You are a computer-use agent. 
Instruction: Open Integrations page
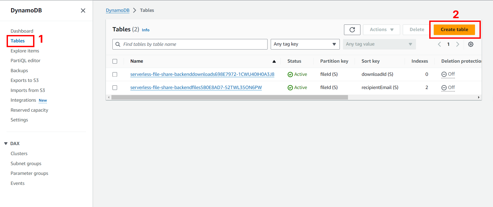point(23,100)
